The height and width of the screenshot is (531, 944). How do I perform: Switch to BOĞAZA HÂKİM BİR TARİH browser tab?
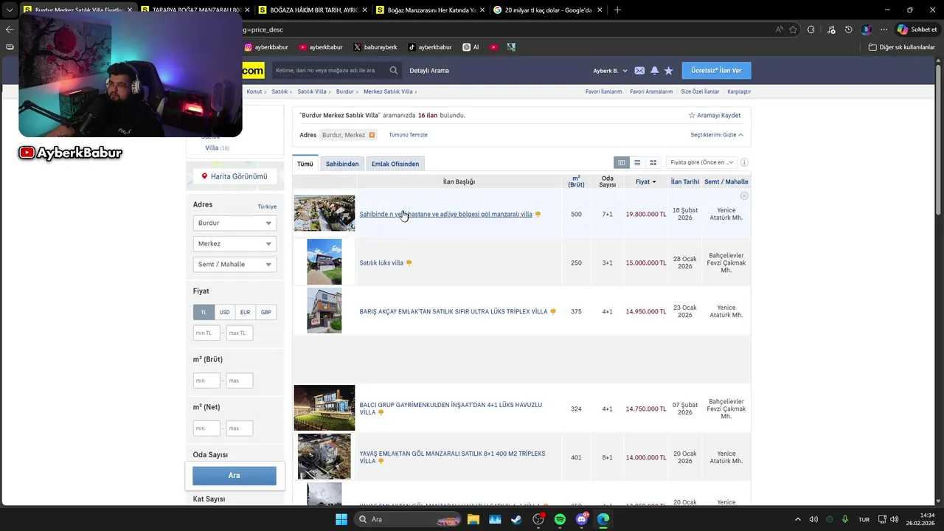[x=312, y=10]
